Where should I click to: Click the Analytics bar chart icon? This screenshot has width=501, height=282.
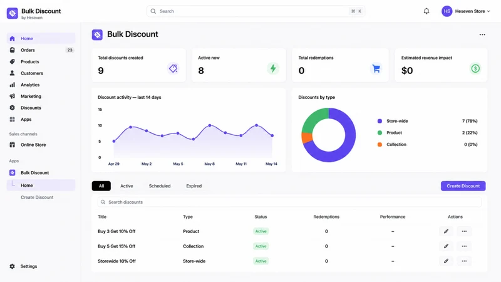(x=12, y=85)
